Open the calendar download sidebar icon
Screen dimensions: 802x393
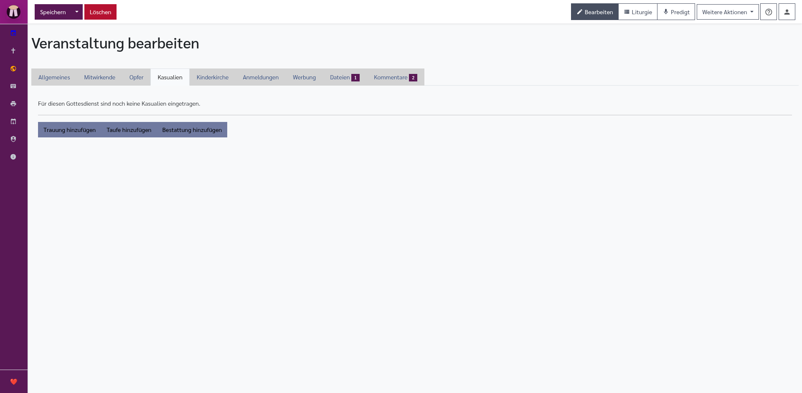13,122
